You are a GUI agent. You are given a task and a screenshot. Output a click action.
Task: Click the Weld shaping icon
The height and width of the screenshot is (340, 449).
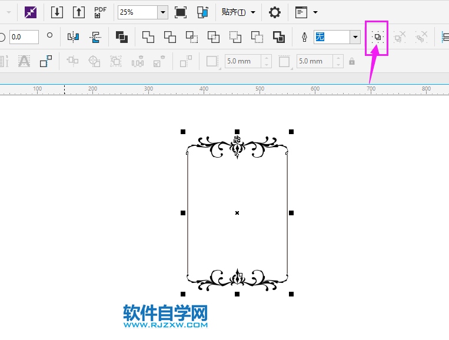click(148, 37)
